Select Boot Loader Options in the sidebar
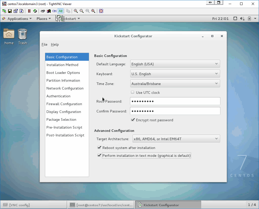 pos(67,73)
